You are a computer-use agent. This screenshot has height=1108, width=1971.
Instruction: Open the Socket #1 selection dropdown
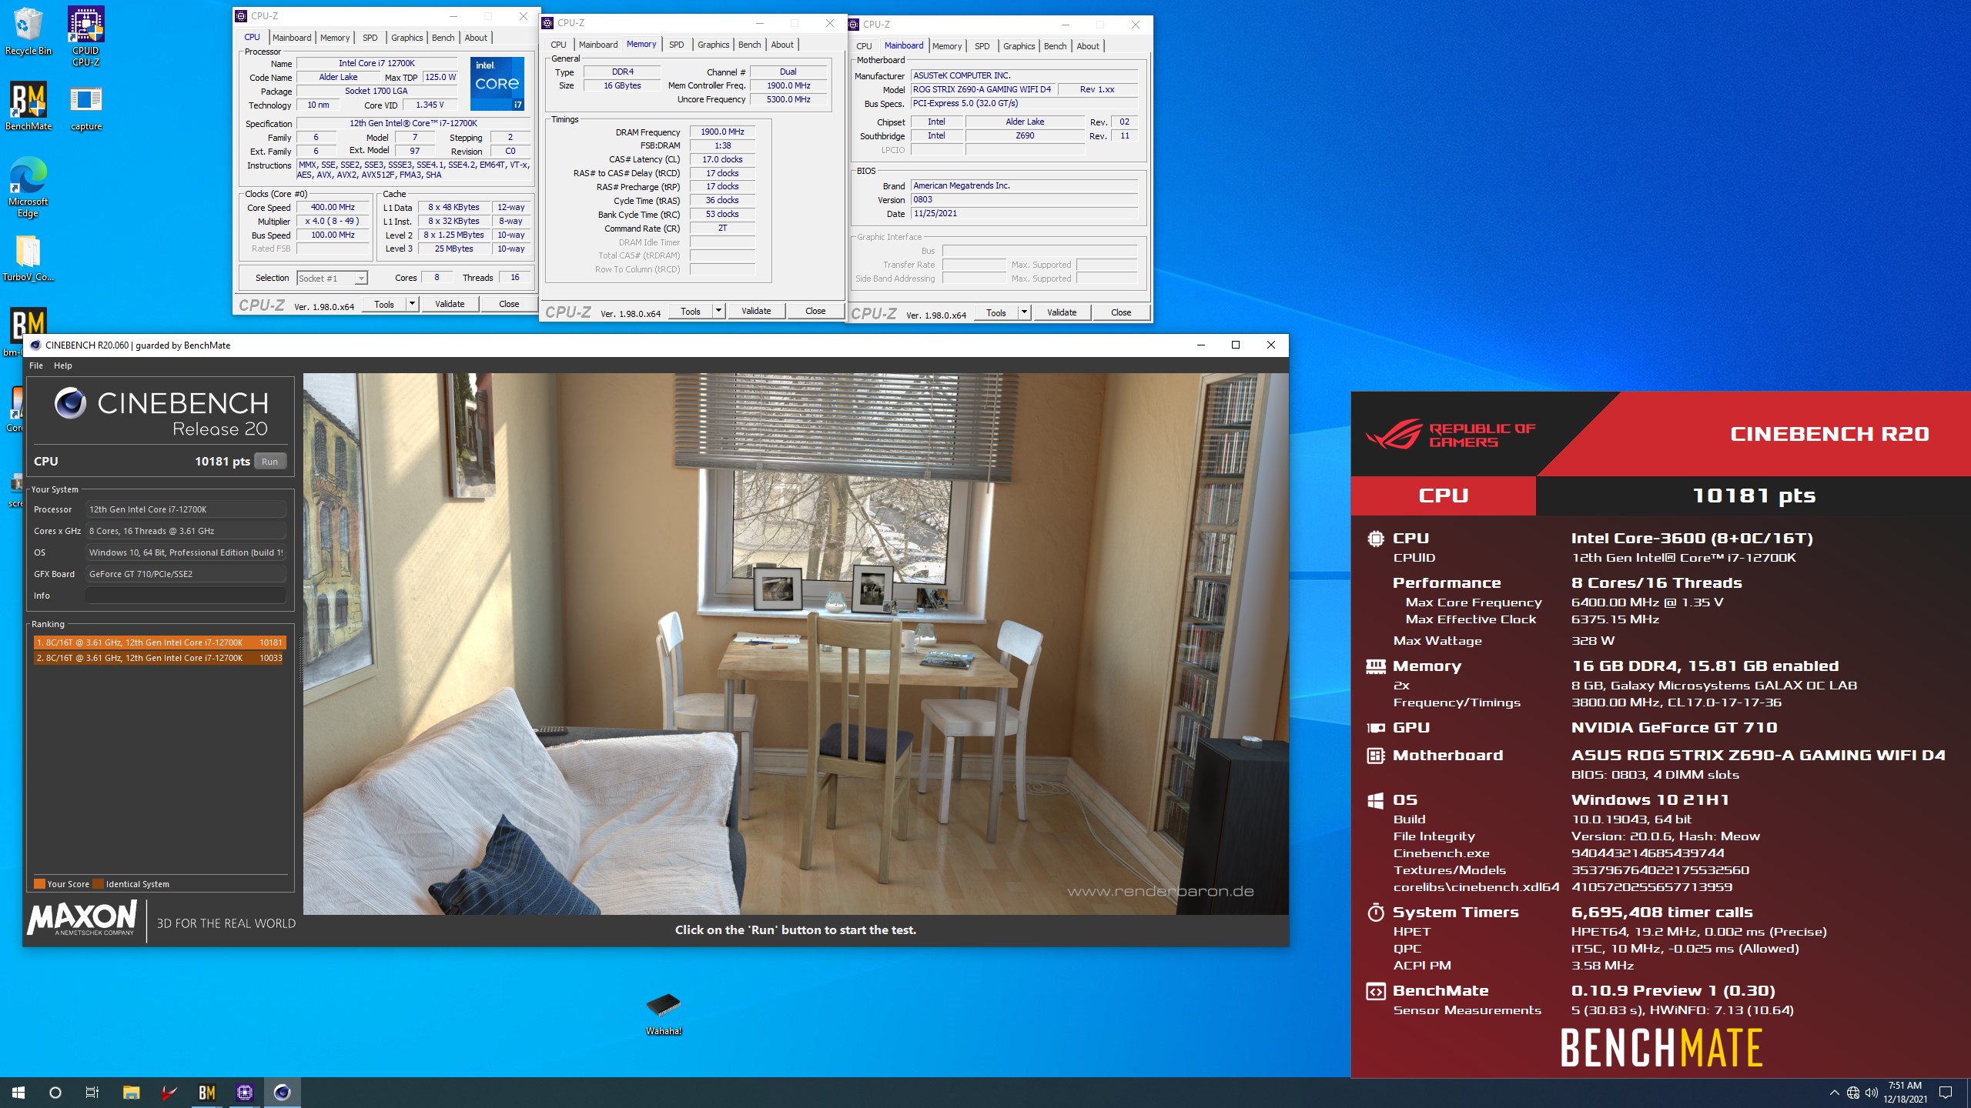pos(333,279)
